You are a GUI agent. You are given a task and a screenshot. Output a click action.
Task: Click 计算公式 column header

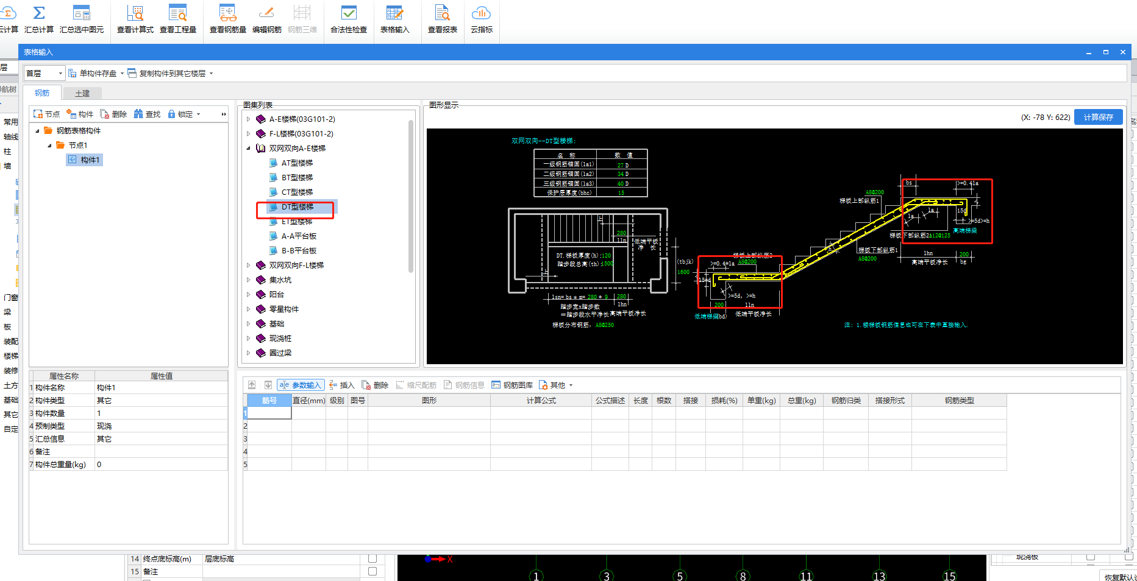(541, 400)
